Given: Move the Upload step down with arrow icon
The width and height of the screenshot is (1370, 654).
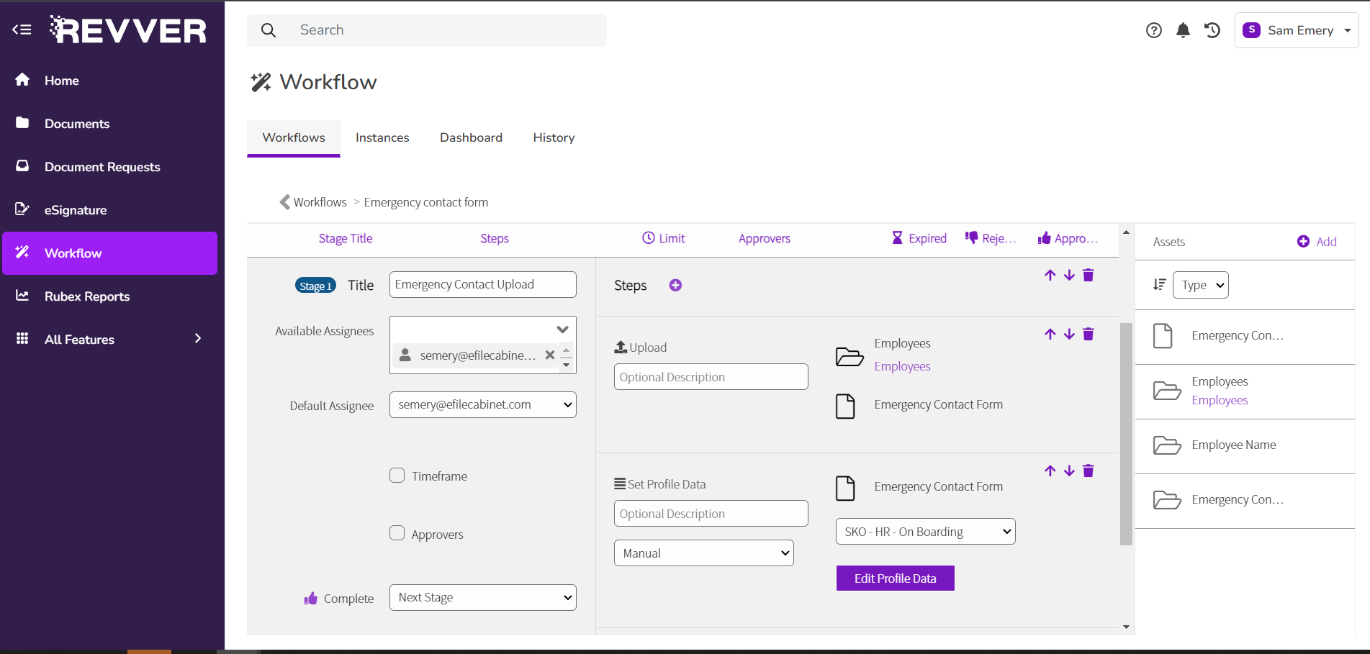Looking at the screenshot, I should 1068,334.
